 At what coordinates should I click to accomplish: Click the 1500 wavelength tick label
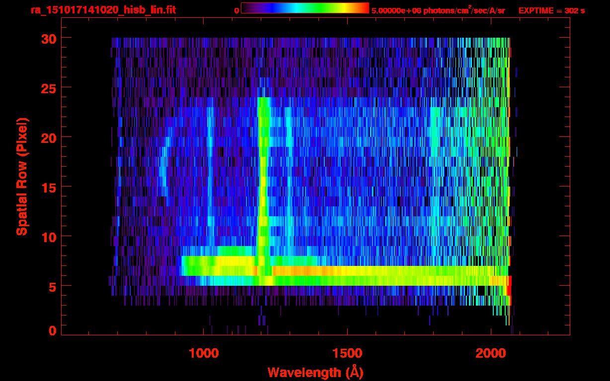(347, 353)
